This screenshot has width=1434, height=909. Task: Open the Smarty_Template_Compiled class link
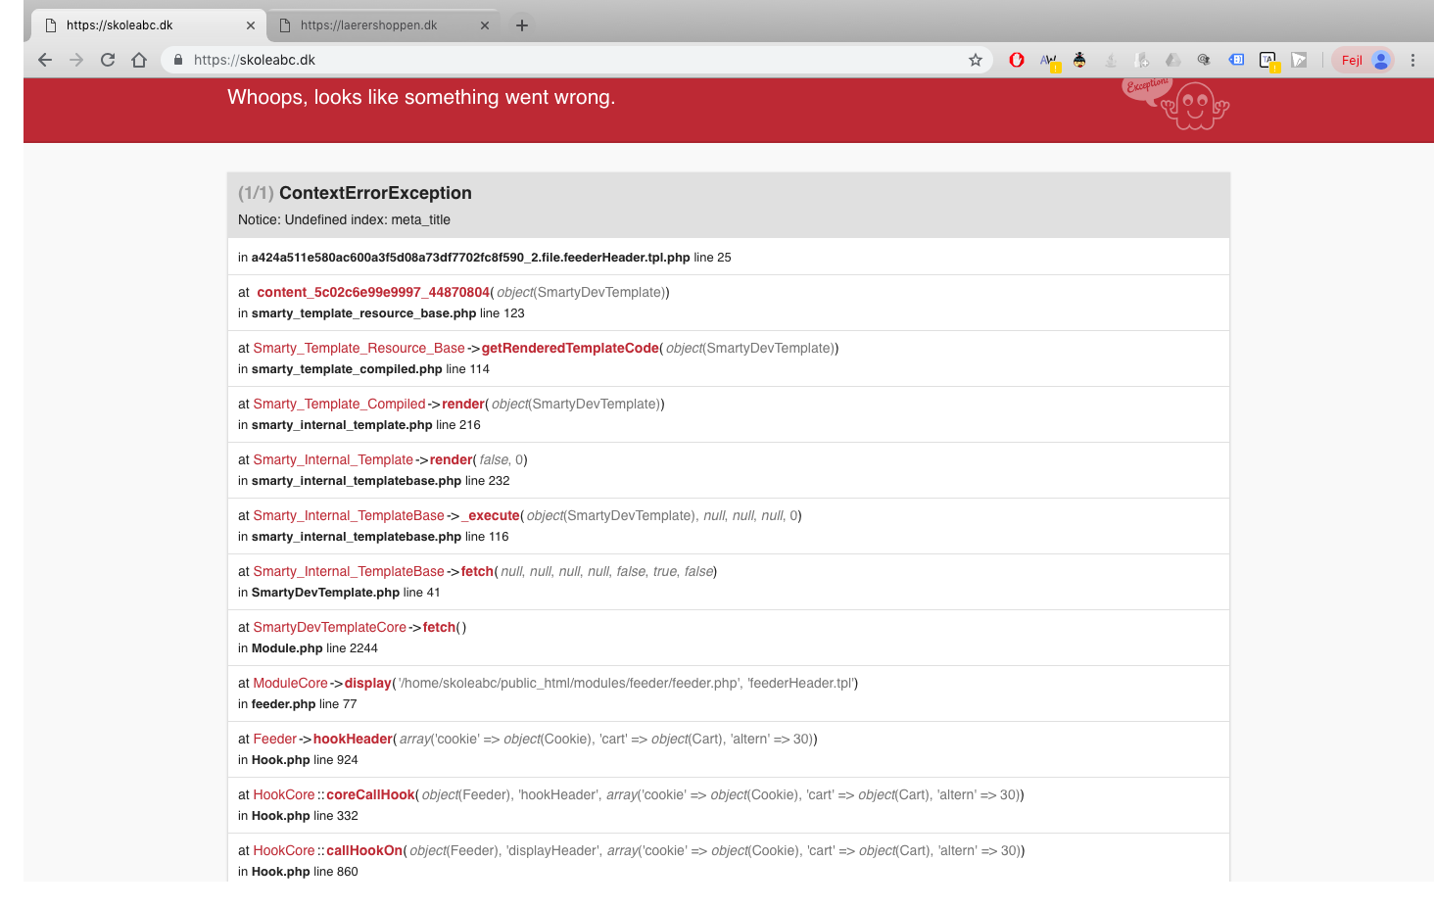pyautogui.click(x=339, y=404)
